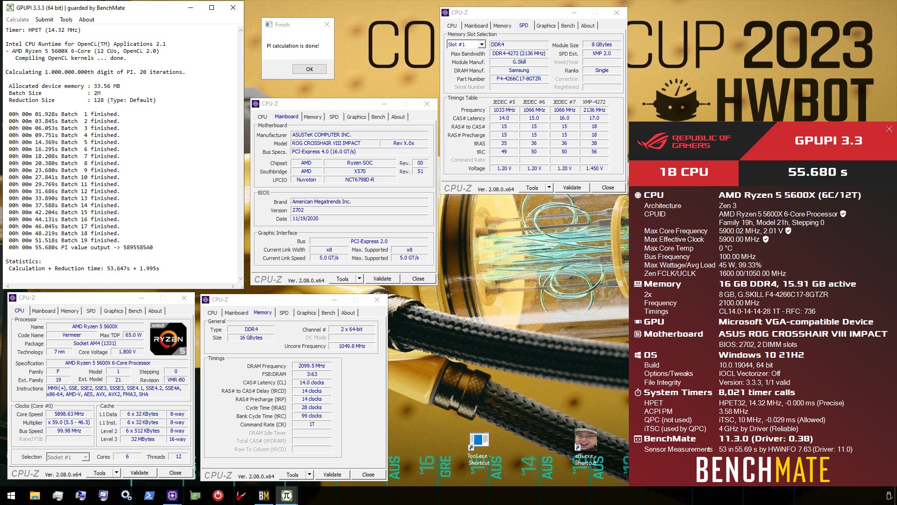Click the CPU section icon in BenchMate panel
Screen dimensions: 897x505
pyautogui.click(x=638, y=195)
